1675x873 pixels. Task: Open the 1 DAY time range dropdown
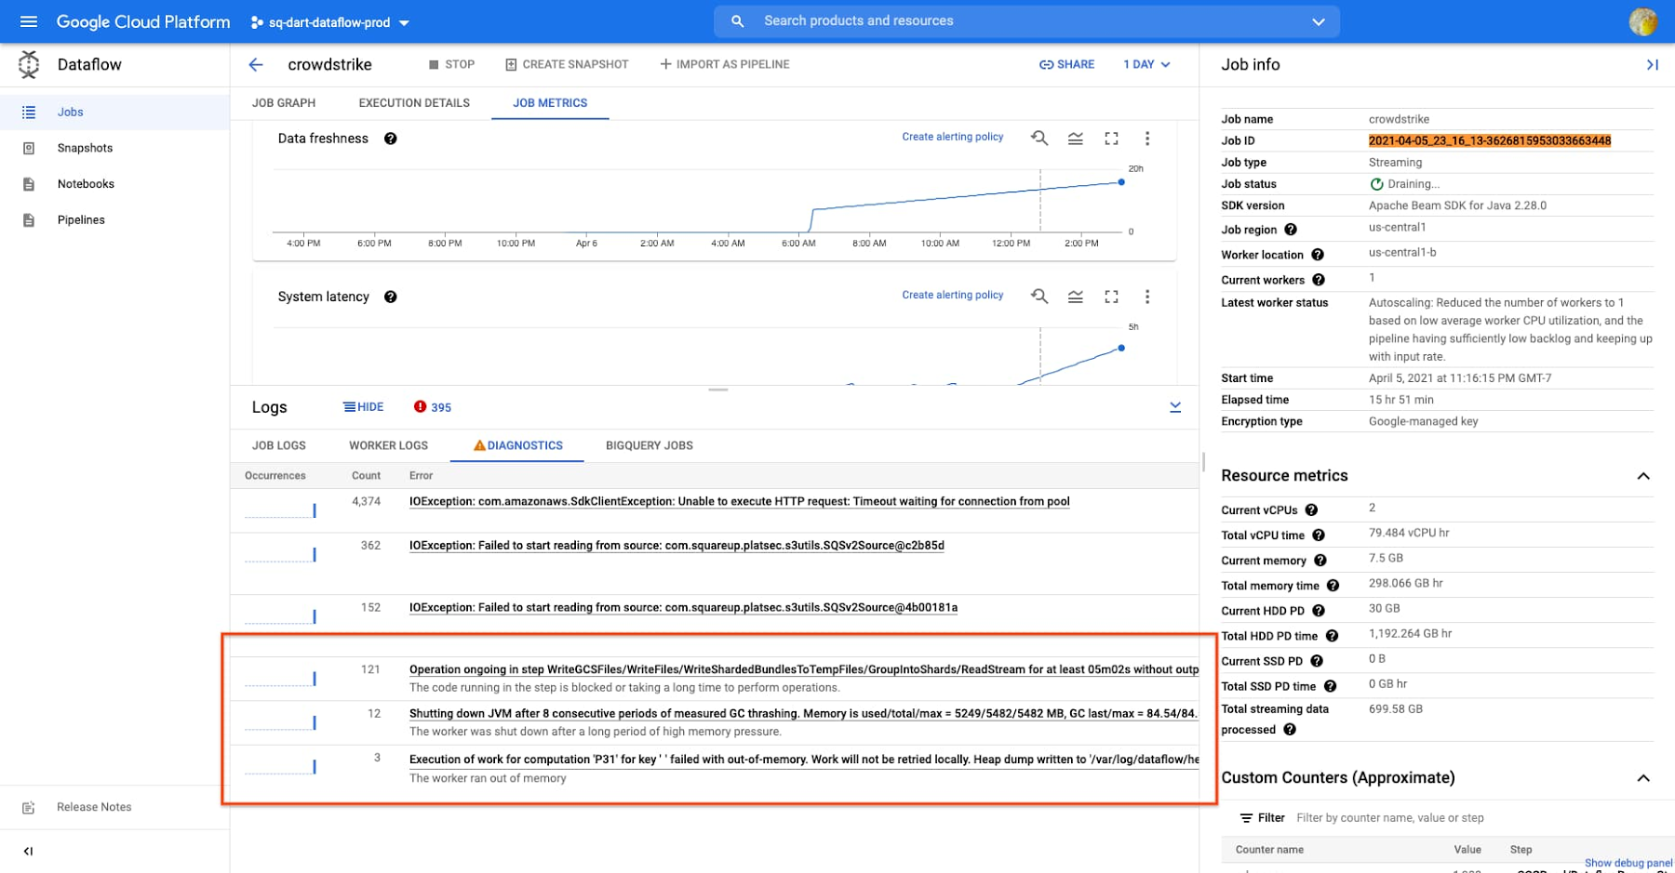(1146, 64)
